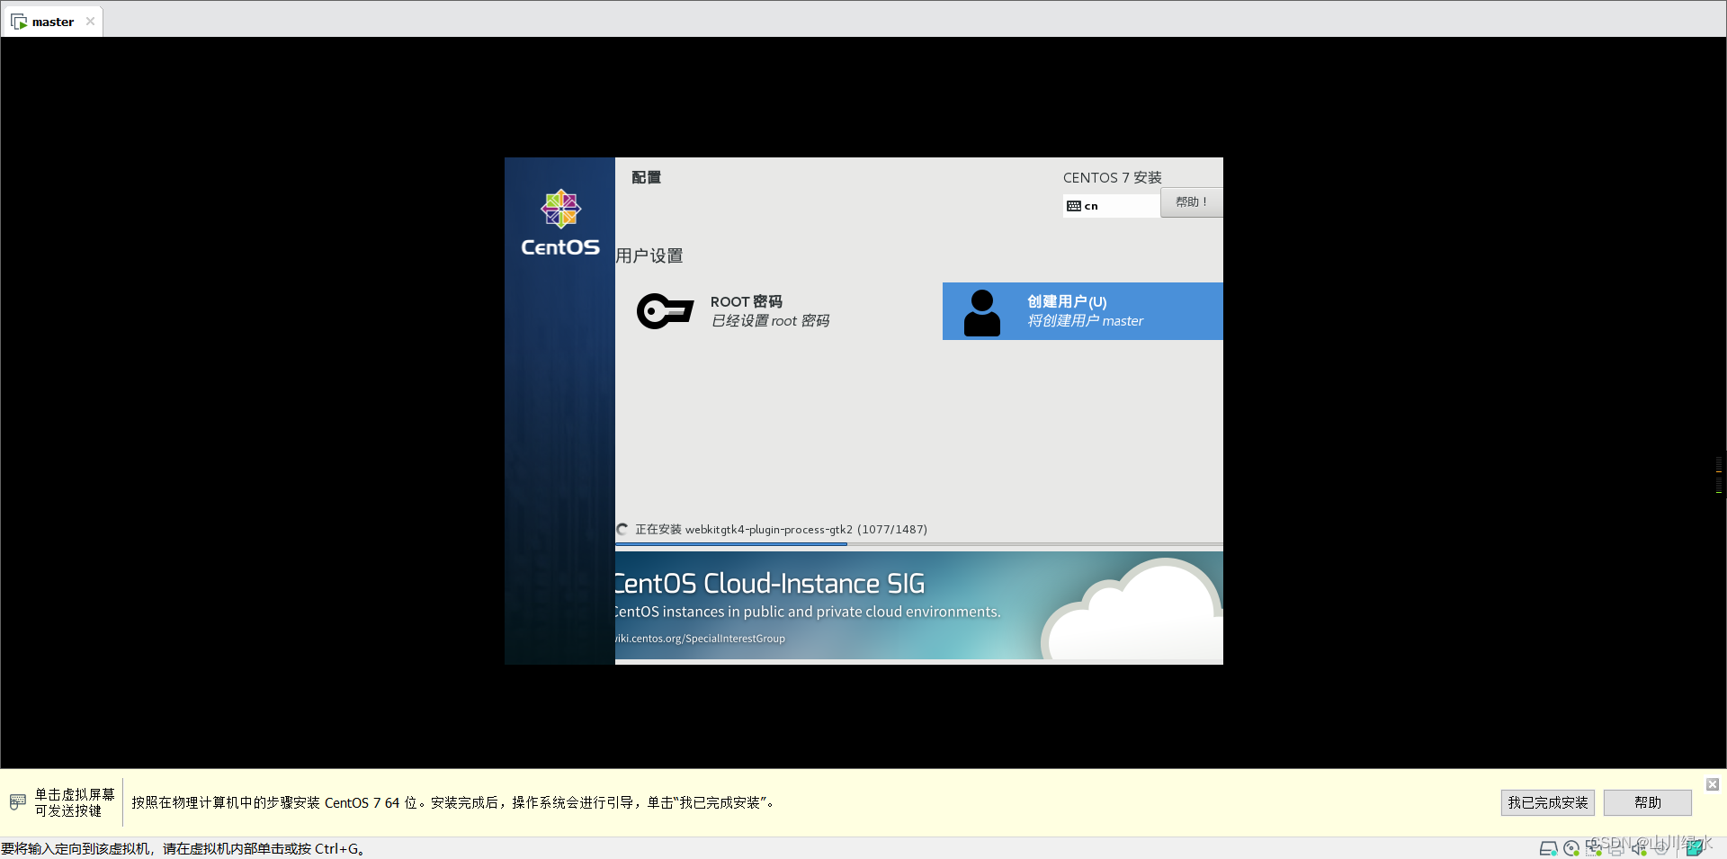The width and height of the screenshot is (1727, 859).
Task: Click the cloud graphic in CentOS banner
Action: click(1132, 609)
